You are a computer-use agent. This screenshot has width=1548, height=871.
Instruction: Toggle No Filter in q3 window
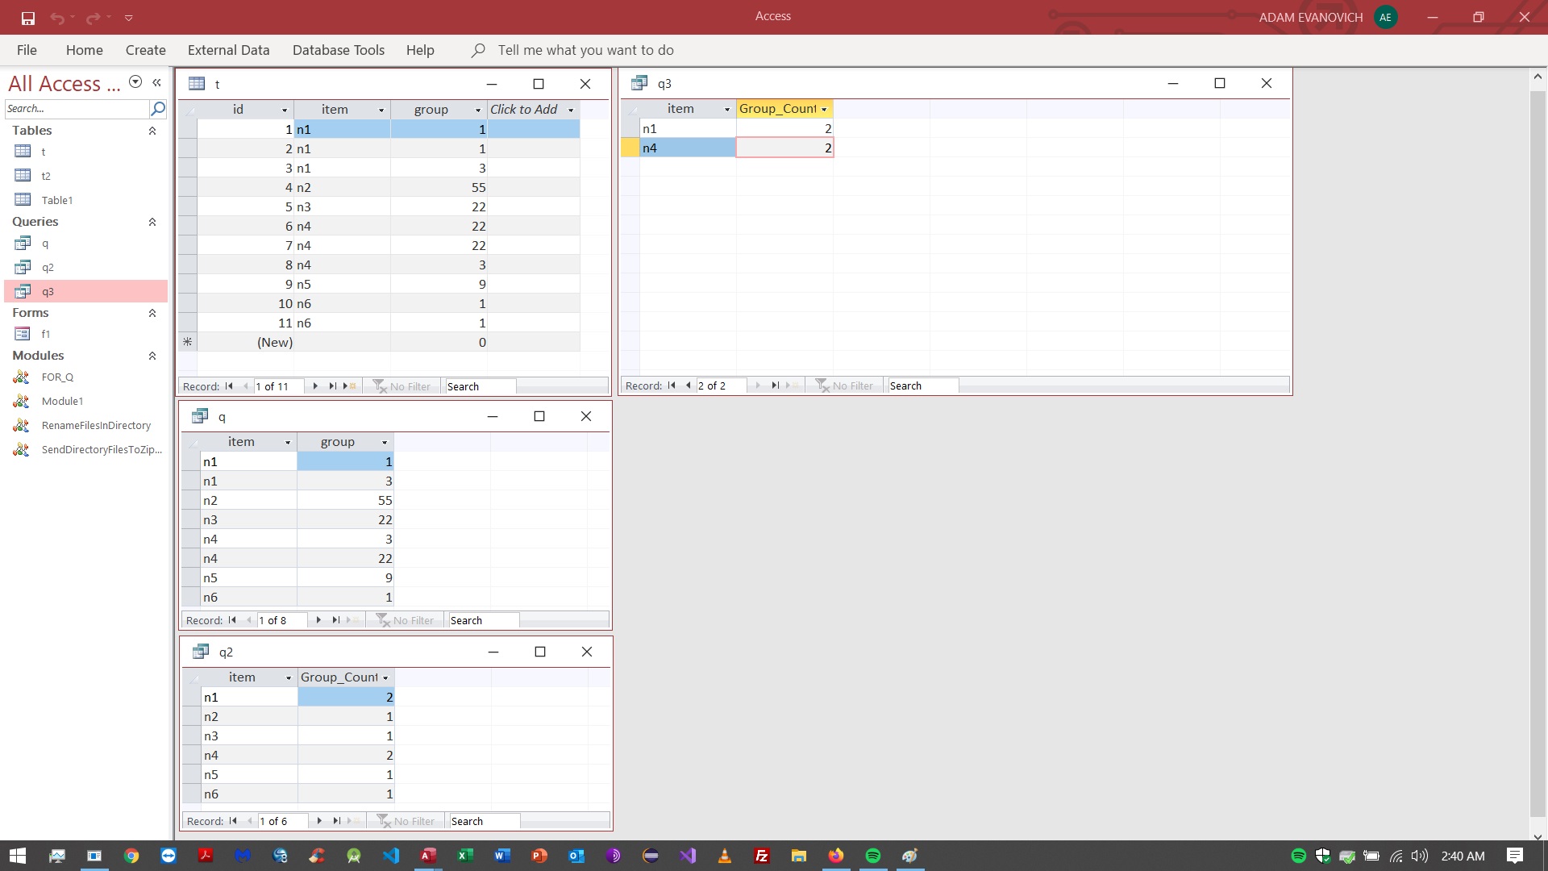click(845, 385)
